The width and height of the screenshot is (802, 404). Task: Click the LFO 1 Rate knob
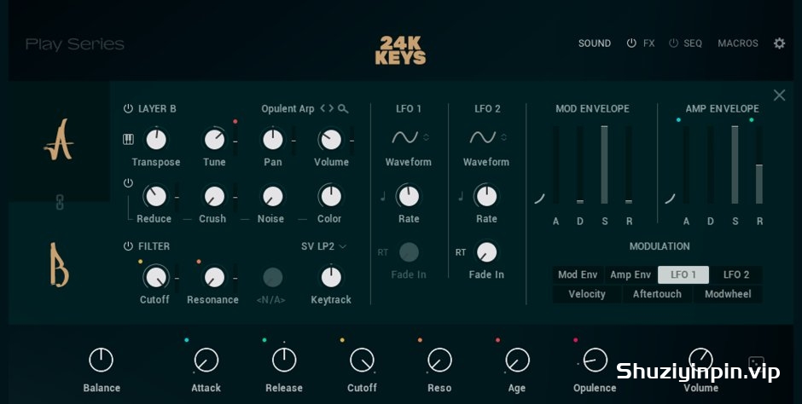point(409,196)
